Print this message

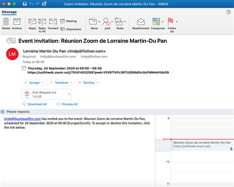[x=44, y=4]
